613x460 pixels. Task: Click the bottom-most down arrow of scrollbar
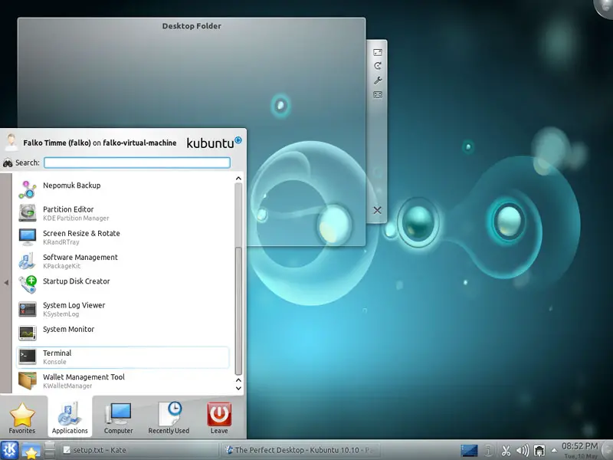point(238,389)
